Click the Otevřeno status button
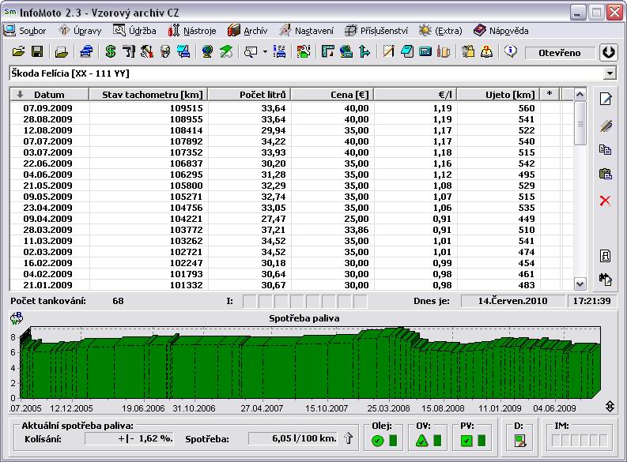Viewport: 627px width, 462px height. pyautogui.click(x=559, y=53)
